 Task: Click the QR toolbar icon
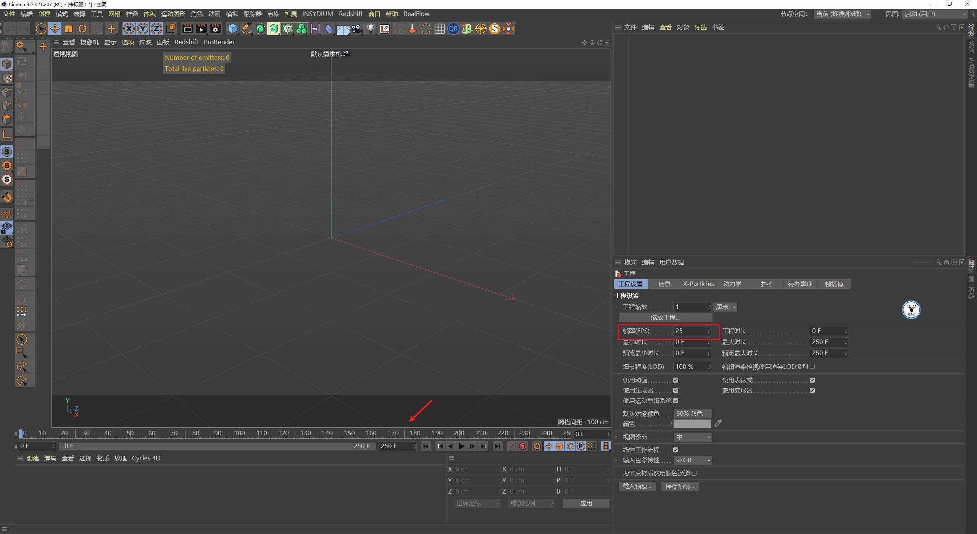(453, 29)
